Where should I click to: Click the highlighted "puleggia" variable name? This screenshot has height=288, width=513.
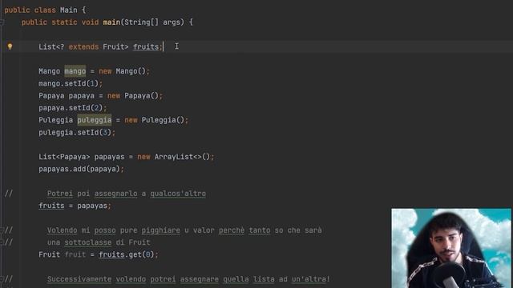pos(95,120)
